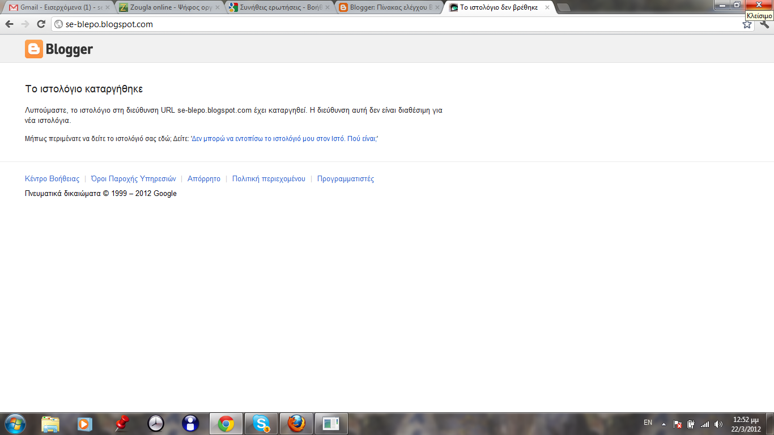Switch to the Συνήθεις ερωτήσεις tab
This screenshot has width=774, height=435.
point(278,7)
